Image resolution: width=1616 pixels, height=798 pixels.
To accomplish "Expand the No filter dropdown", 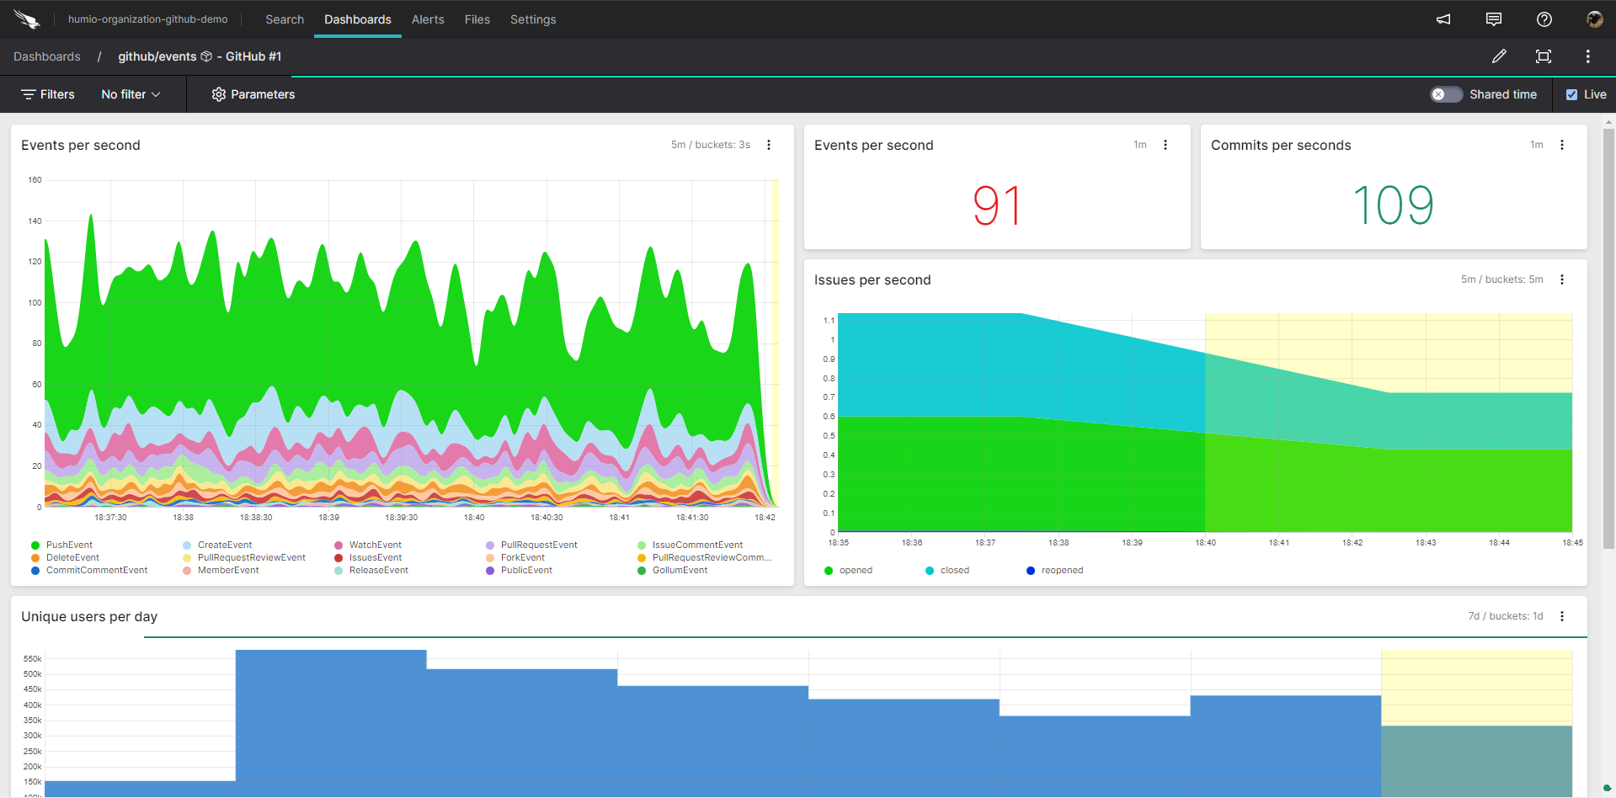I will coord(131,94).
